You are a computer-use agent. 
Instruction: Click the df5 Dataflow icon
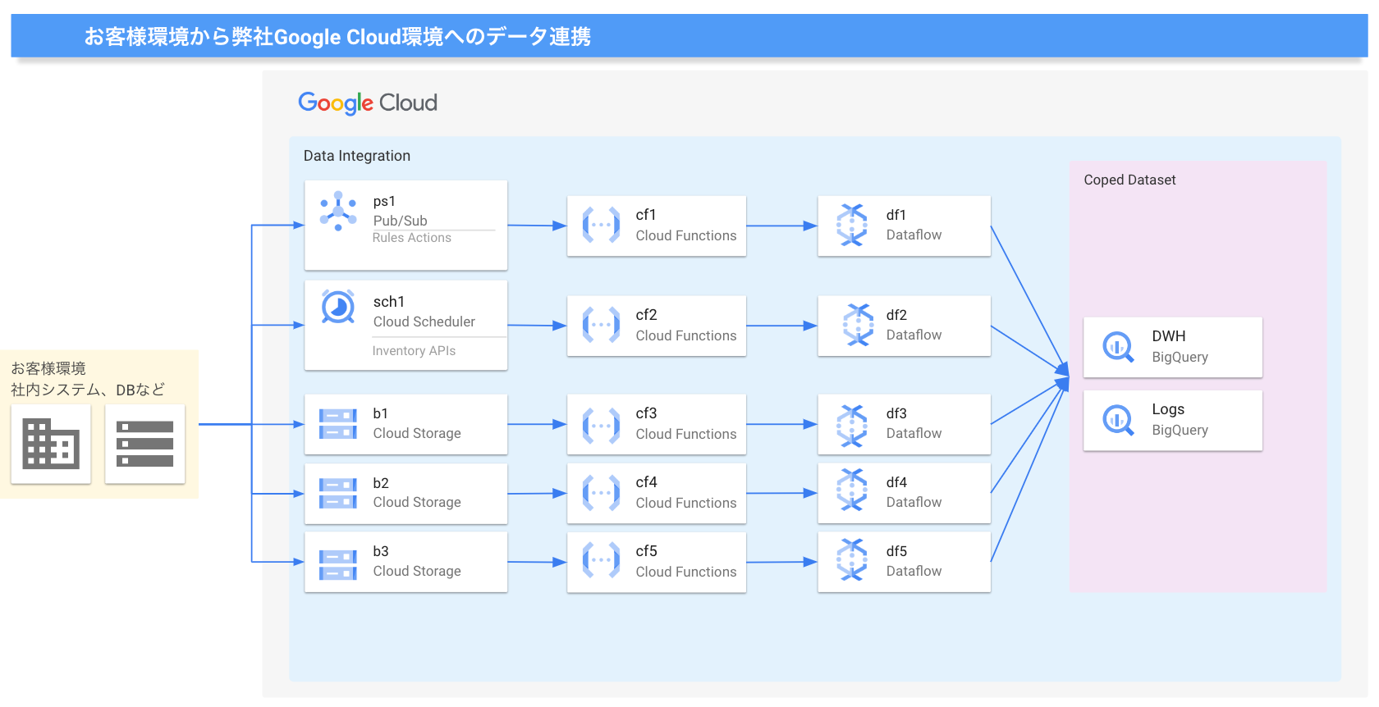point(852,560)
